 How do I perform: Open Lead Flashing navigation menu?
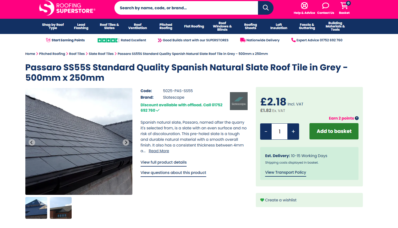[x=81, y=26]
